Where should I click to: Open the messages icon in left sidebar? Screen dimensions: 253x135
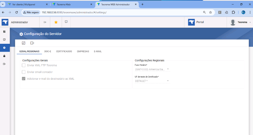click(4, 40)
